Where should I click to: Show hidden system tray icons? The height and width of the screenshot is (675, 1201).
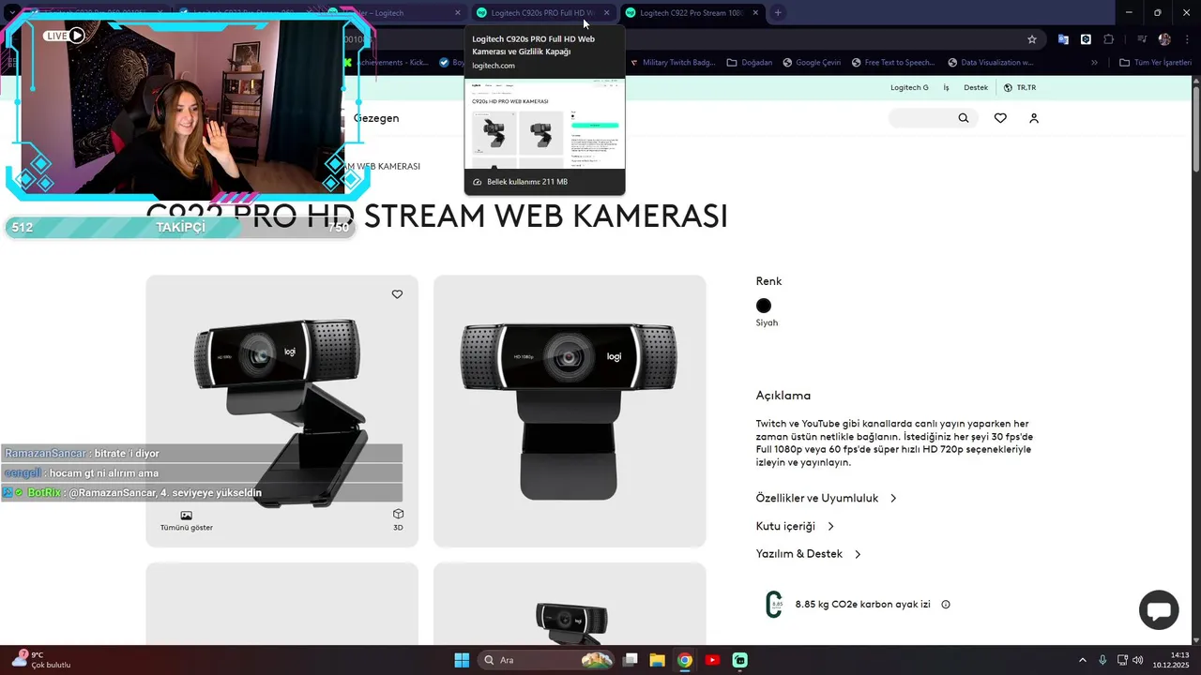[x=1082, y=660]
